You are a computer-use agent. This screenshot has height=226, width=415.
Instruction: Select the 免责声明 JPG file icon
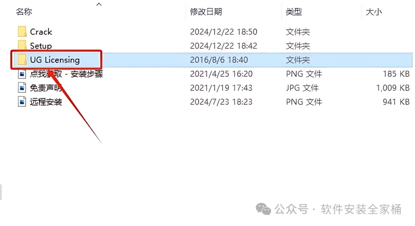22,88
